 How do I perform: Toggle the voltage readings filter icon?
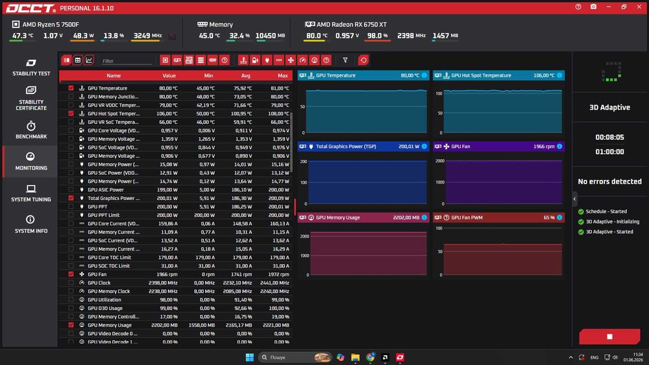255,60
